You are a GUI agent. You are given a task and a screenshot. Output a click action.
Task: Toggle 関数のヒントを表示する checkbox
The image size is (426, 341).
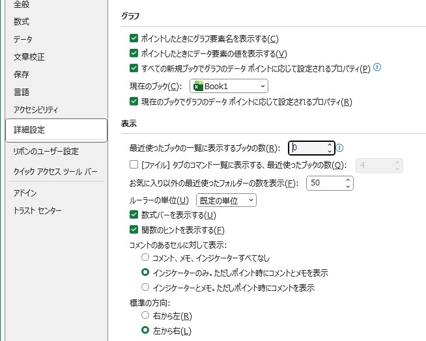click(x=134, y=230)
